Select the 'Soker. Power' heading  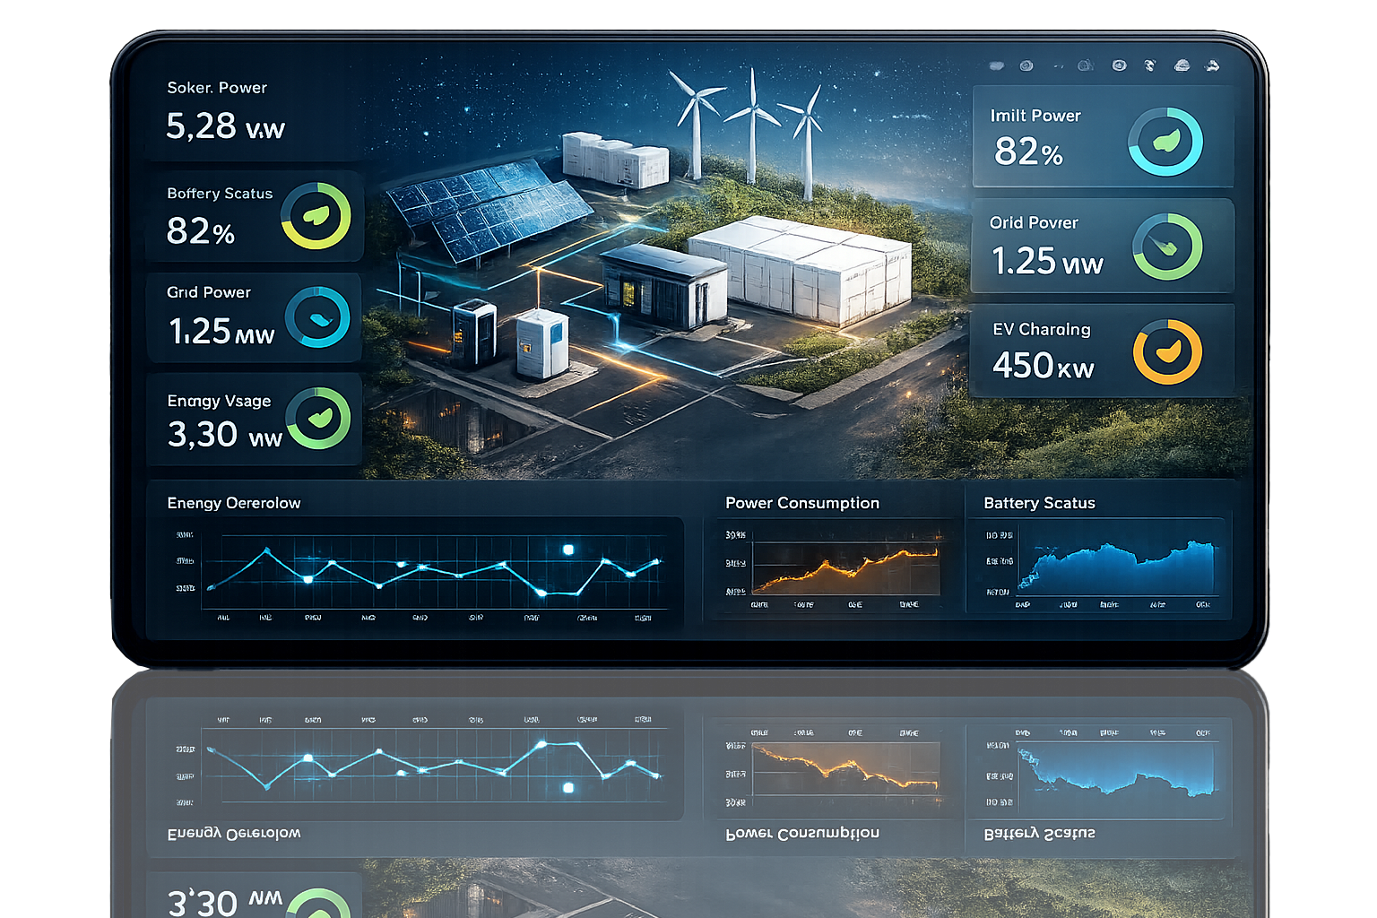pyautogui.click(x=217, y=88)
